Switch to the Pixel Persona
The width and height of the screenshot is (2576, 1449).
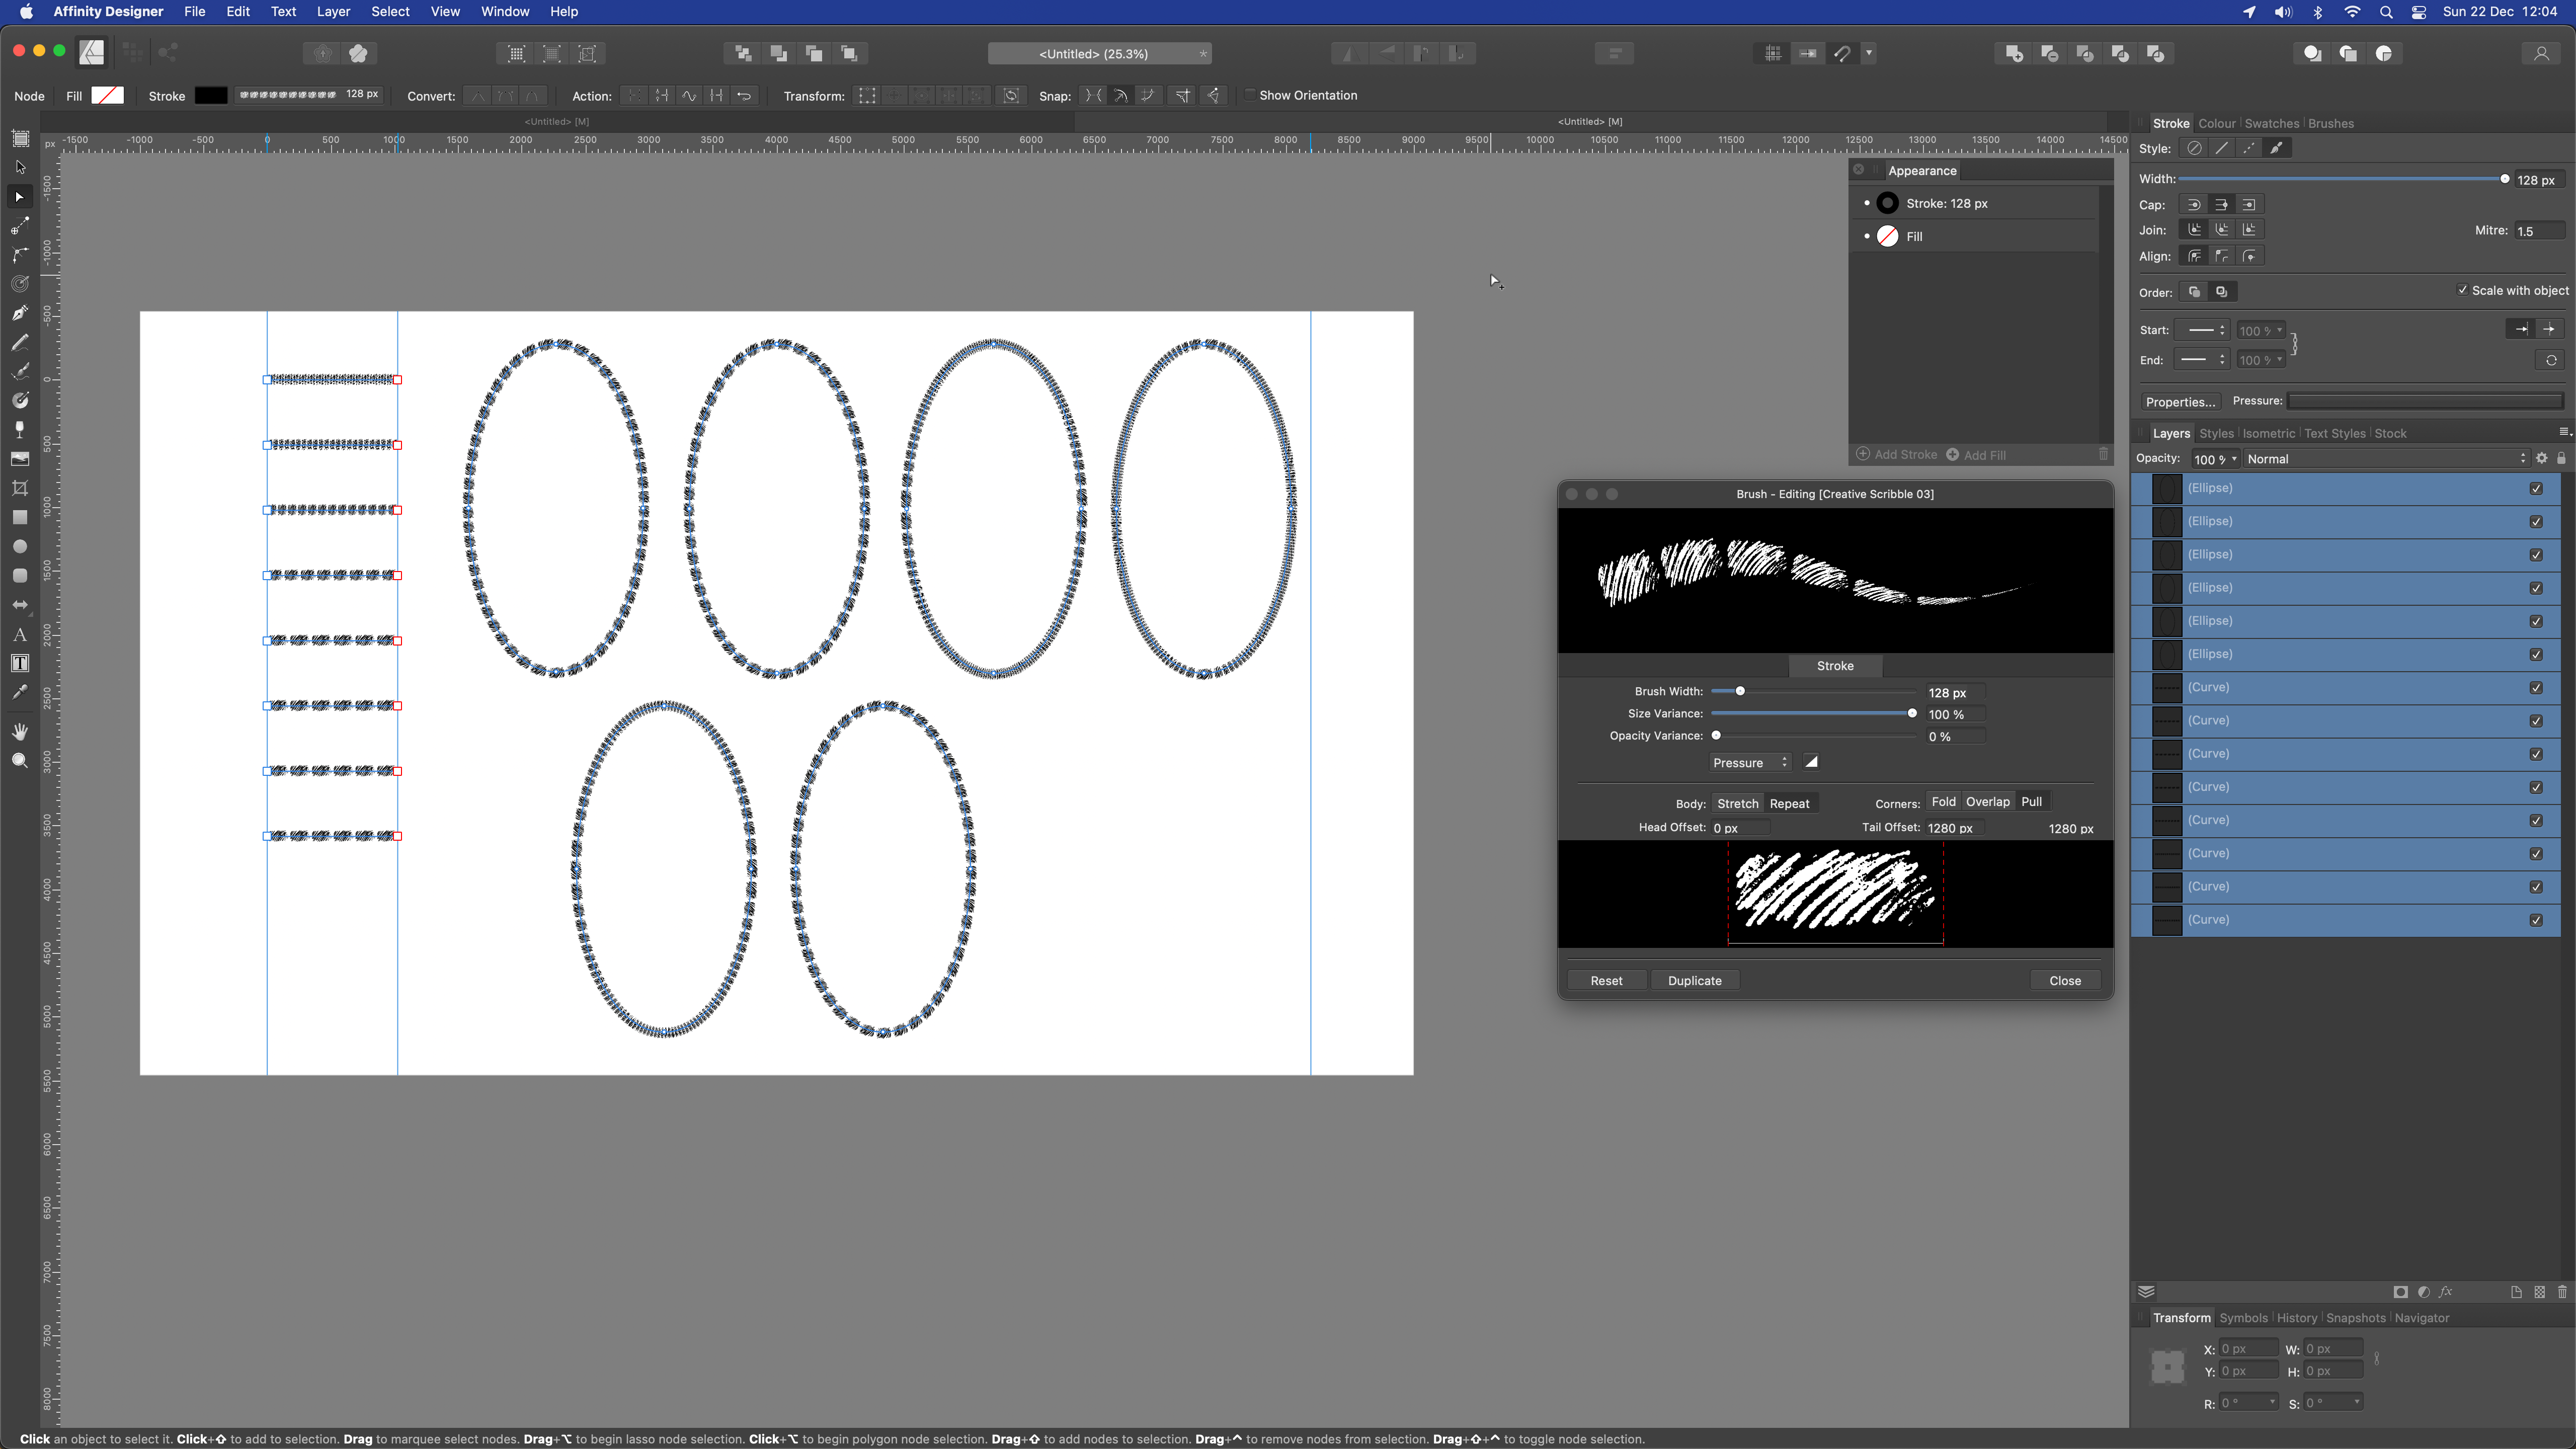point(132,53)
